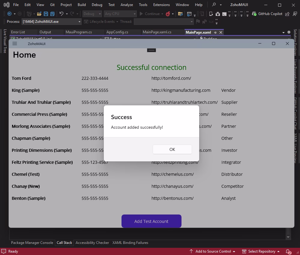300x255 pixels.
Task: Switch to the Error List tab
Action: click(18, 32)
